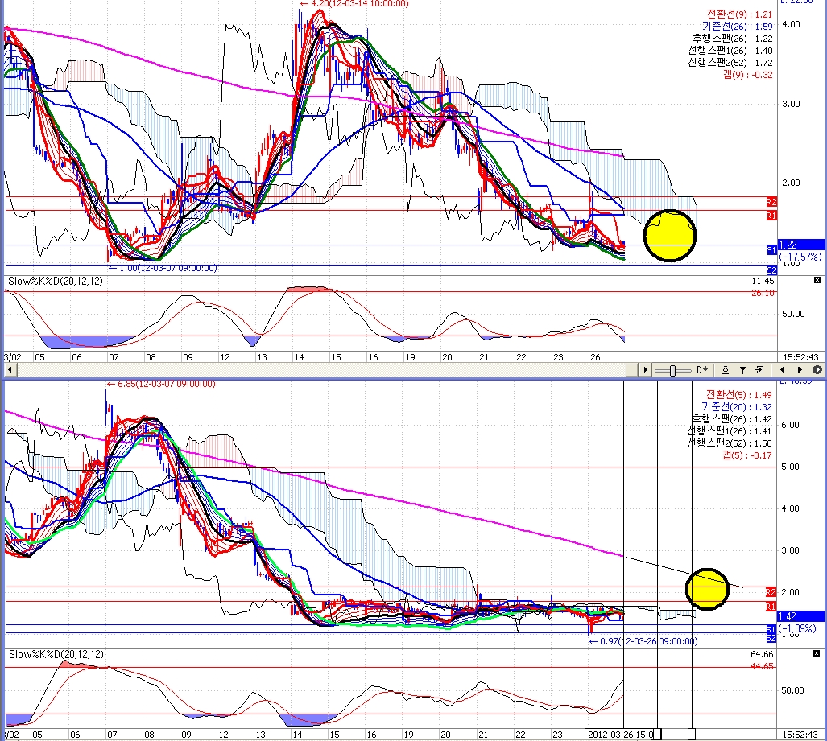
Task: Select the R1 resistance label in upper chart
Action: 771,216
